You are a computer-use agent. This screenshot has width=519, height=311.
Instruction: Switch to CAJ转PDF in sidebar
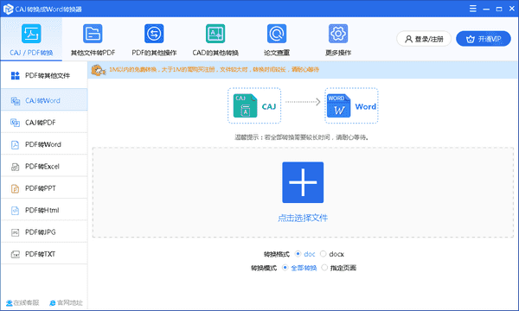click(x=44, y=123)
